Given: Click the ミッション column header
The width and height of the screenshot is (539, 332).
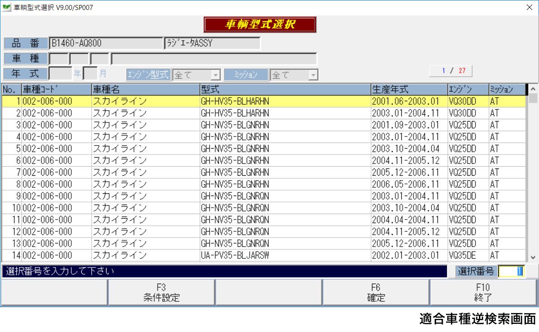Looking at the screenshot, I should point(507,89).
